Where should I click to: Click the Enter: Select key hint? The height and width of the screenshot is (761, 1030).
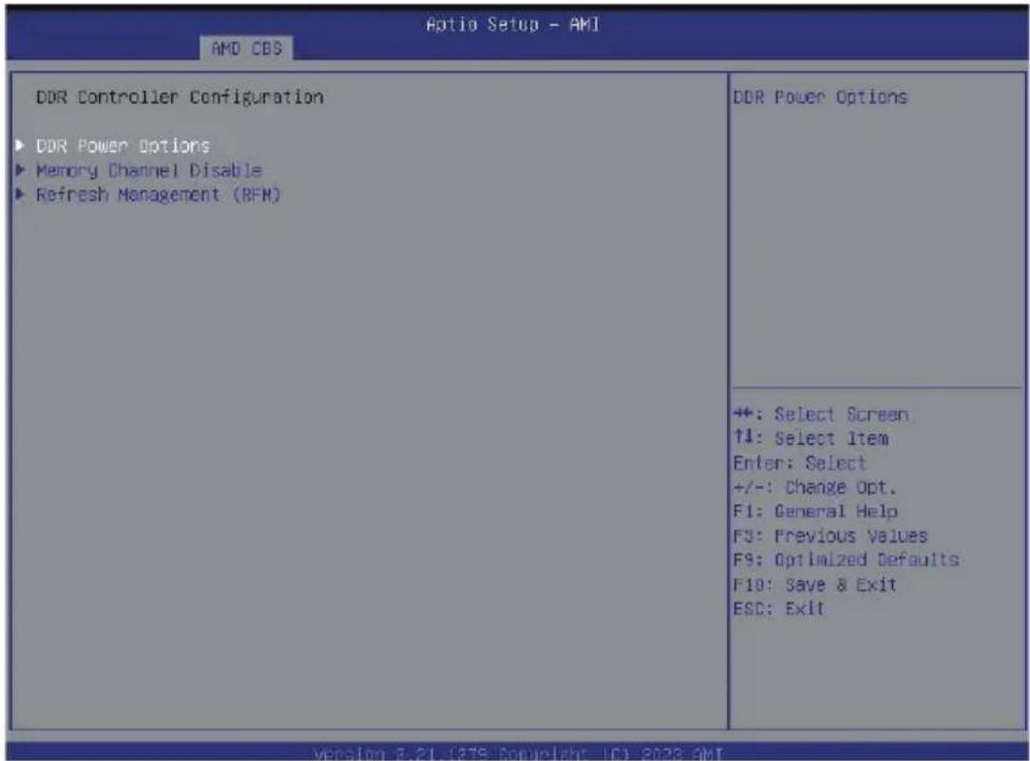[x=799, y=463]
